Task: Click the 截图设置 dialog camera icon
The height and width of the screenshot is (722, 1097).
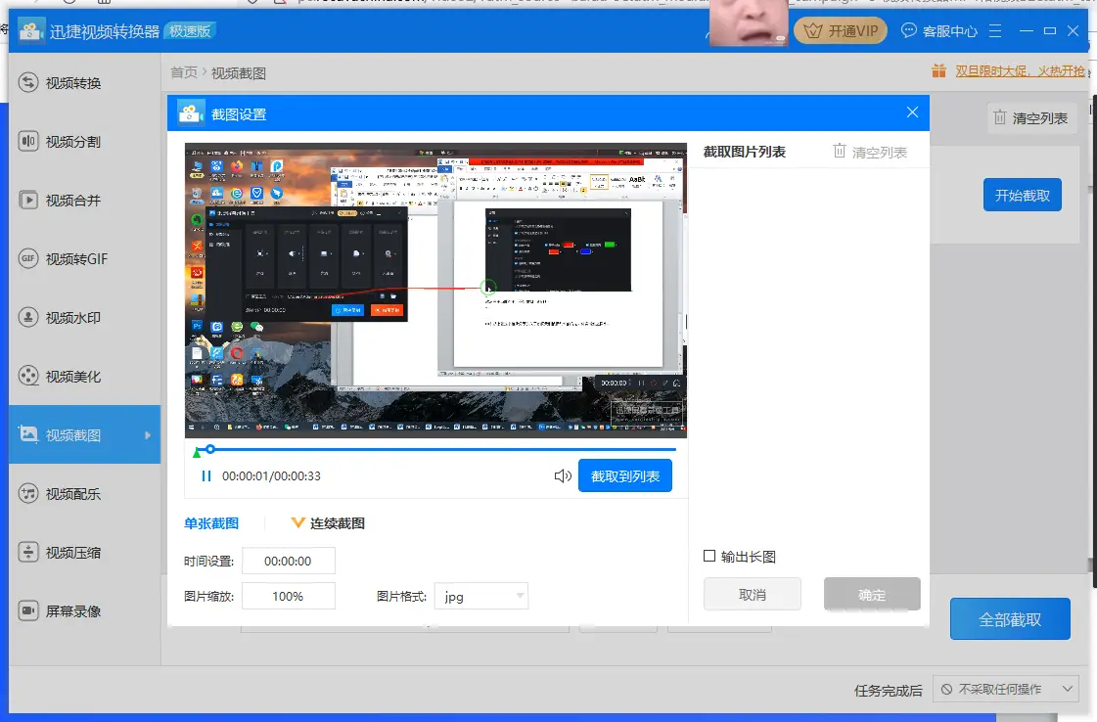Action: click(191, 113)
